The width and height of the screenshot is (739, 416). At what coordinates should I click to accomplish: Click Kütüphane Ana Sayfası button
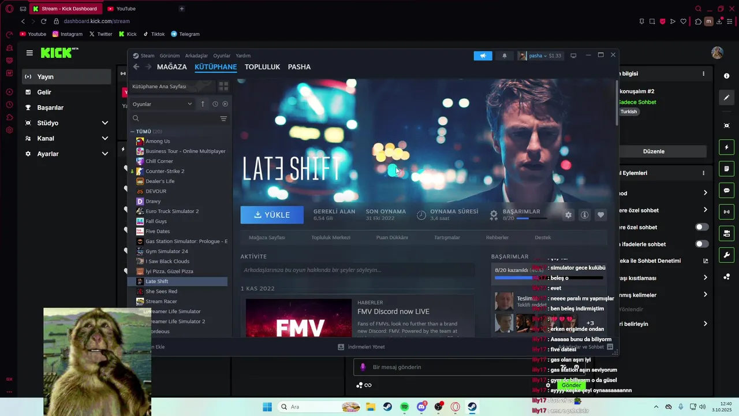pos(171,86)
